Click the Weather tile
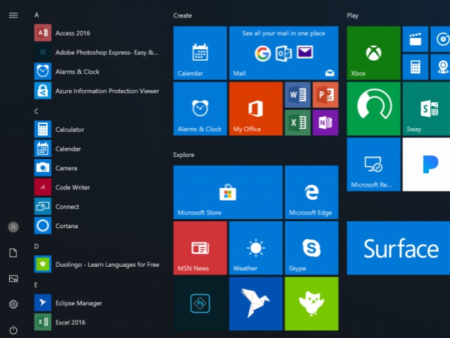 click(x=255, y=248)
